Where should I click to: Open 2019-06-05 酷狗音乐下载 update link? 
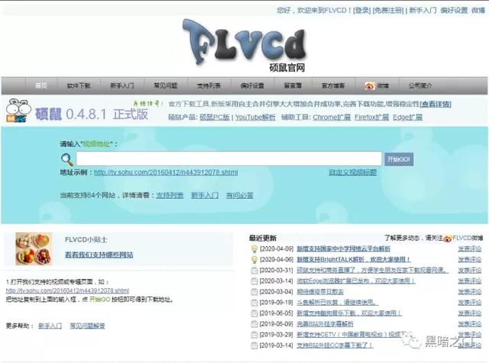click(349, 313)
